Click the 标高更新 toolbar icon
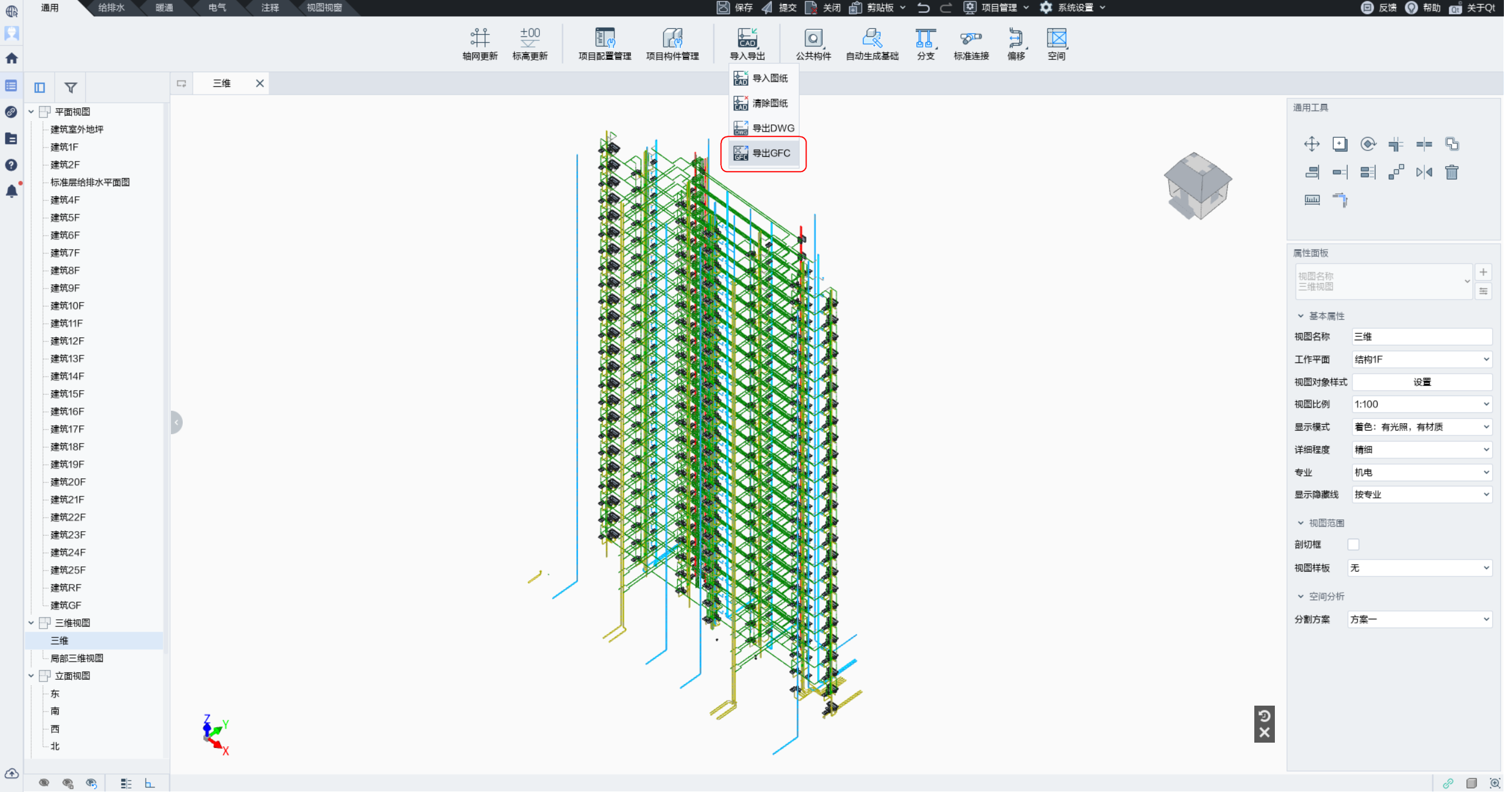1504x792 pixels. click(x=529, y=43)
